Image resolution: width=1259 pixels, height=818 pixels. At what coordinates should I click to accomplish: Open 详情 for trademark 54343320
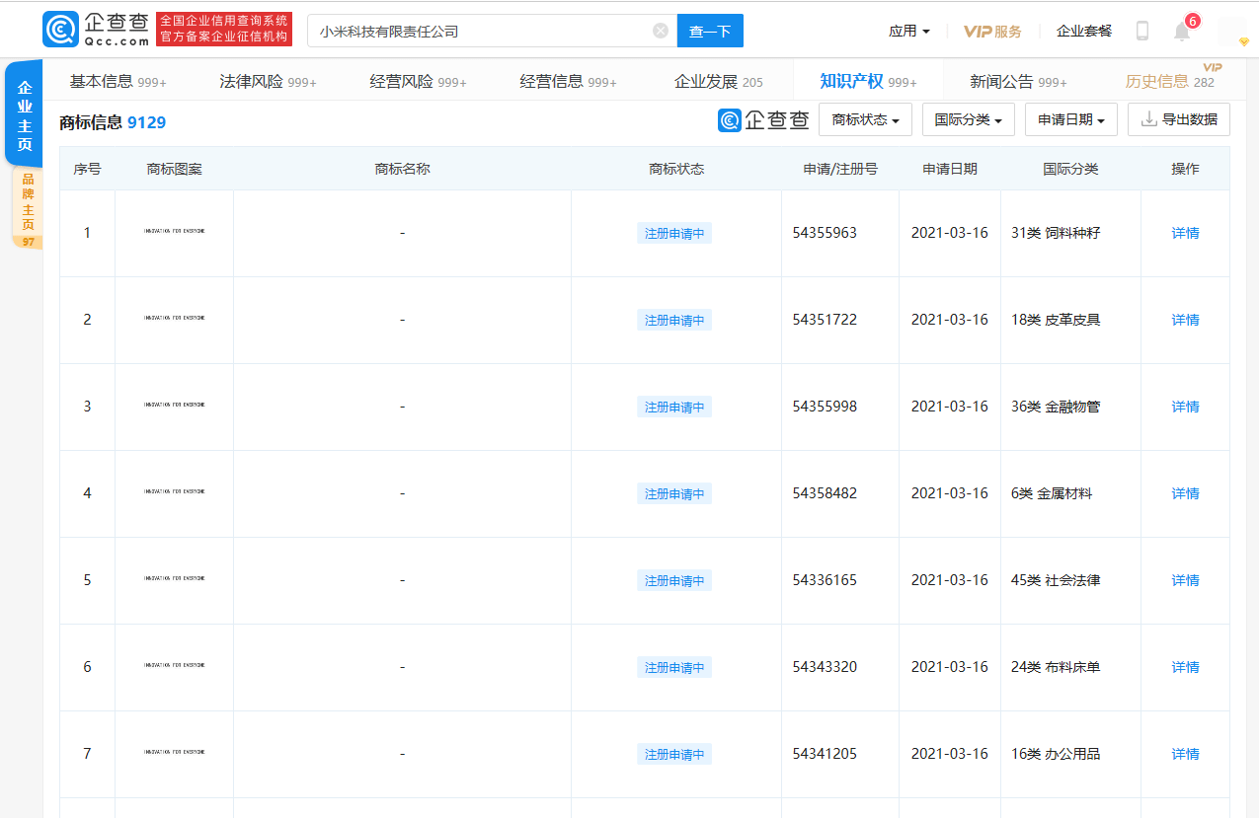1185,667
